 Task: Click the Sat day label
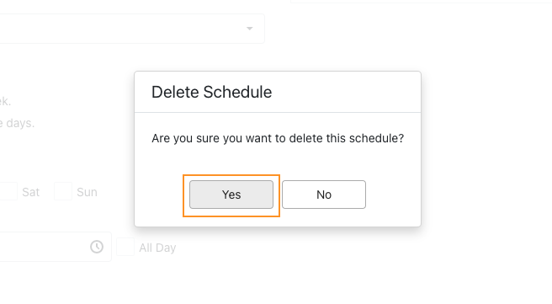[30, 192]
